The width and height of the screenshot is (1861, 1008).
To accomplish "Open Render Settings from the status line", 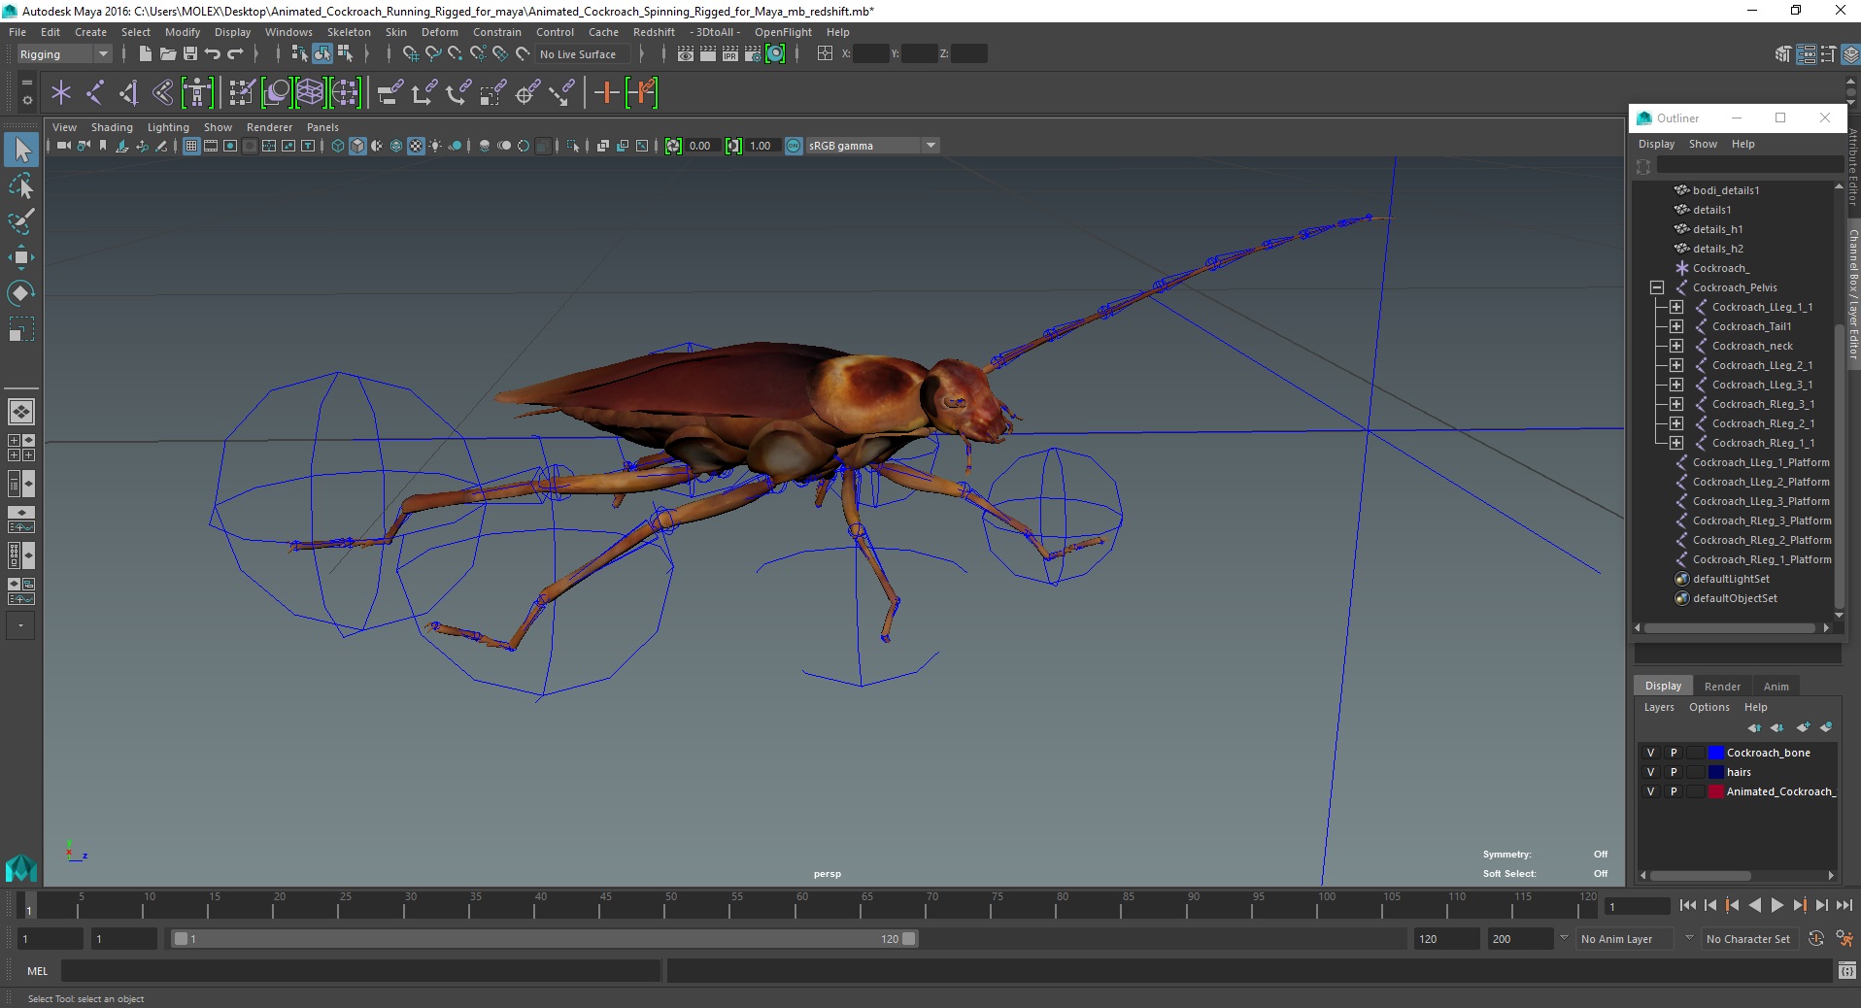I will point(753,54).
